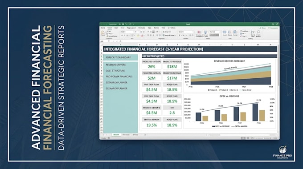Click the Align Left icon
Image resolution: width=303 pixels, height=169 pixels.
pyautogui.click(x=148, y=35)
